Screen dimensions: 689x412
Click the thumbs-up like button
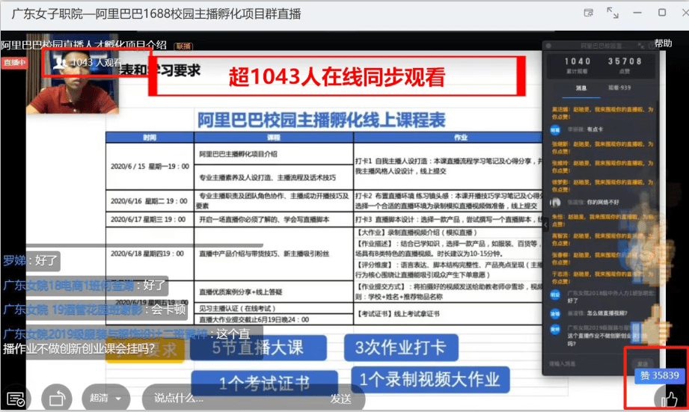[668, 399]
